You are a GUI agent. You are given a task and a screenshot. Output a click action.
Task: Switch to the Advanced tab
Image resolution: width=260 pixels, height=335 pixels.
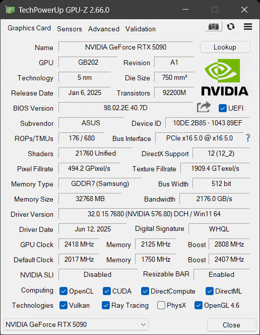pos(104,29)
